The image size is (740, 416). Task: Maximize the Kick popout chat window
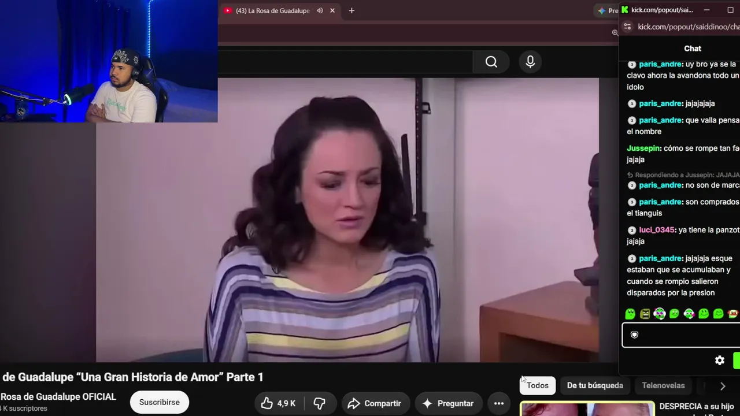(x=730, y=10)
